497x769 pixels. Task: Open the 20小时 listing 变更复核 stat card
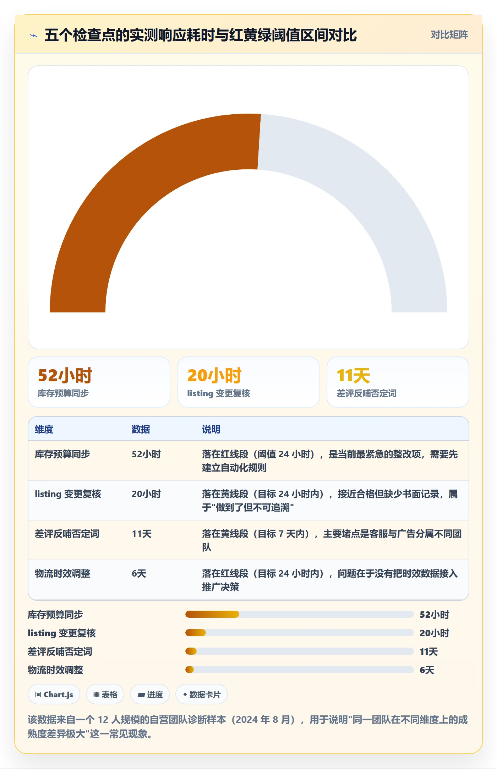[x=248, y=382]
